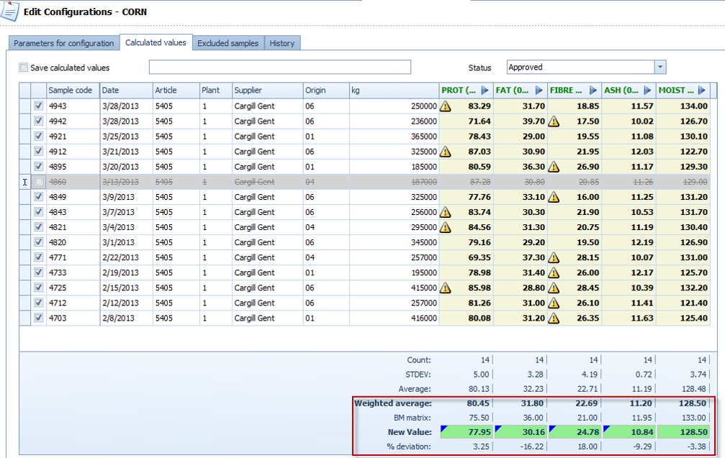
Task: Expand the MOIST column header arrow
Action: pyautogui.click(x=702, y=91)
